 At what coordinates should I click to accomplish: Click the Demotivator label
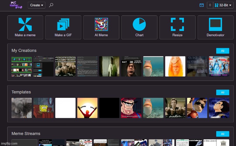[216, 35]
